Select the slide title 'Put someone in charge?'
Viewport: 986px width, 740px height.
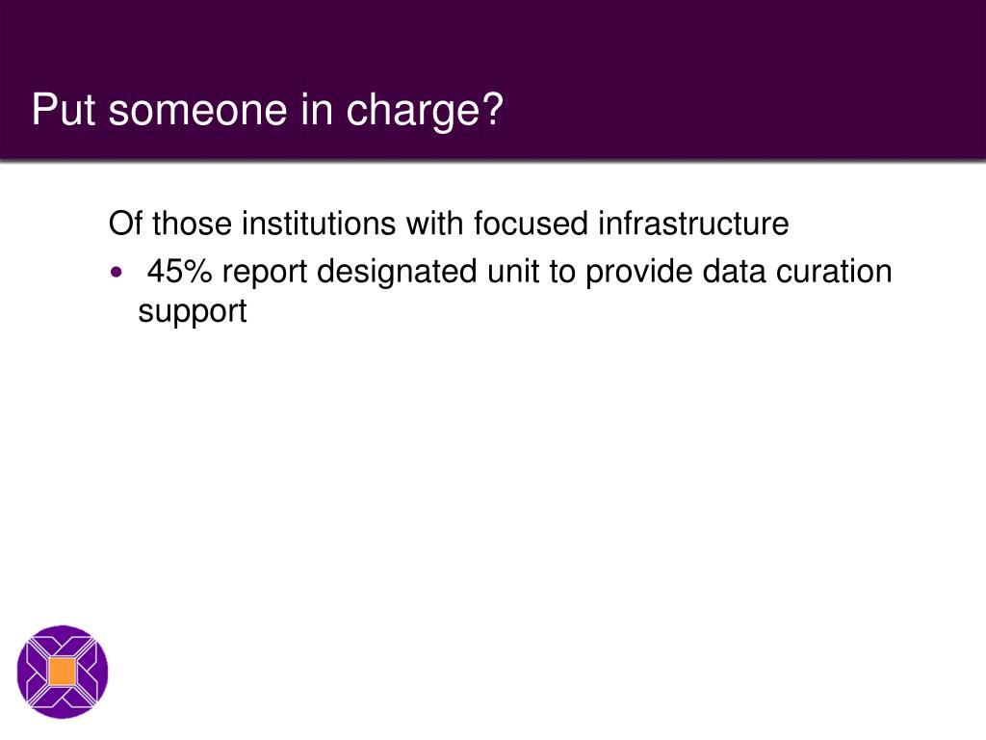pyautogui.click(x=268, y=111)
